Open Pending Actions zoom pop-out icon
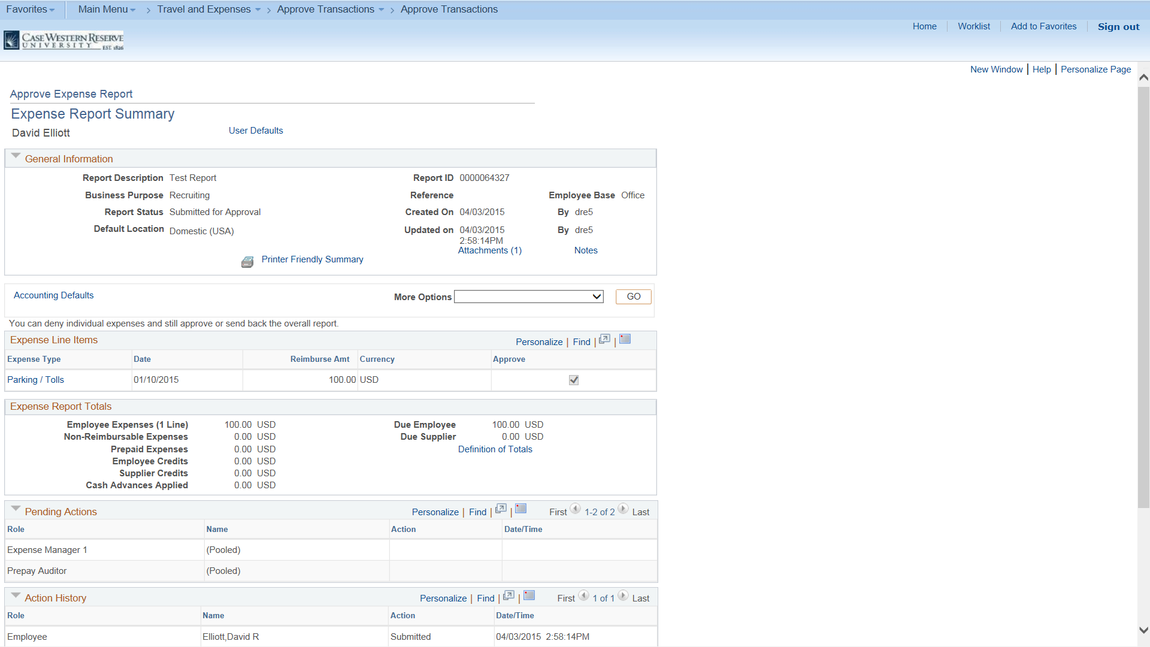The image size is (1150, 647). 501,509
